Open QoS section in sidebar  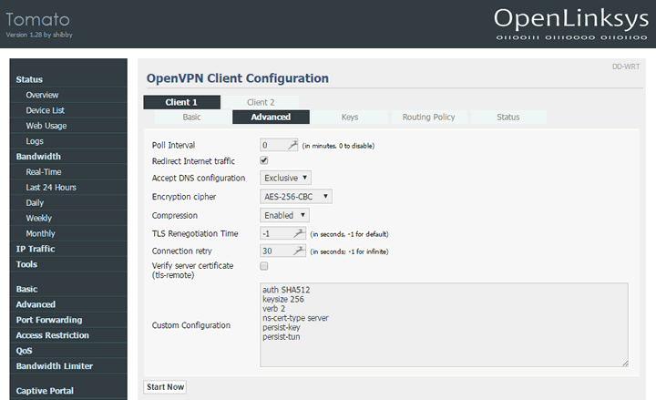tap(25, 351)
